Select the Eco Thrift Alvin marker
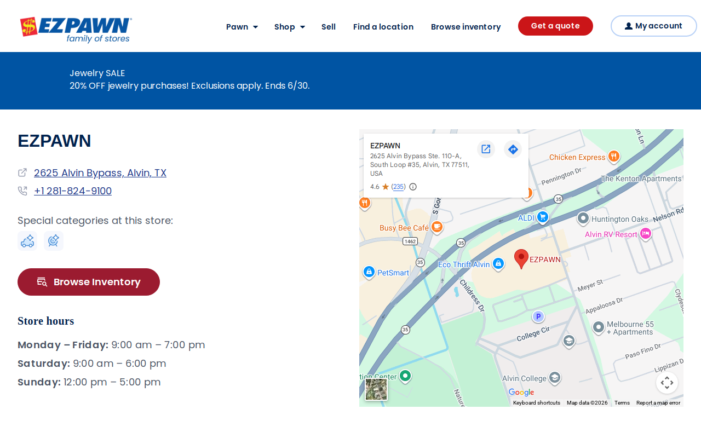This screenshot has height=438, width=701. click(x=498, y=264)
